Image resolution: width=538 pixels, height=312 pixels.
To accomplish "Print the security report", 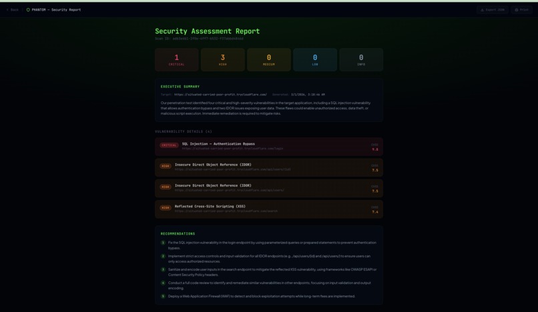I will [521, 10].
